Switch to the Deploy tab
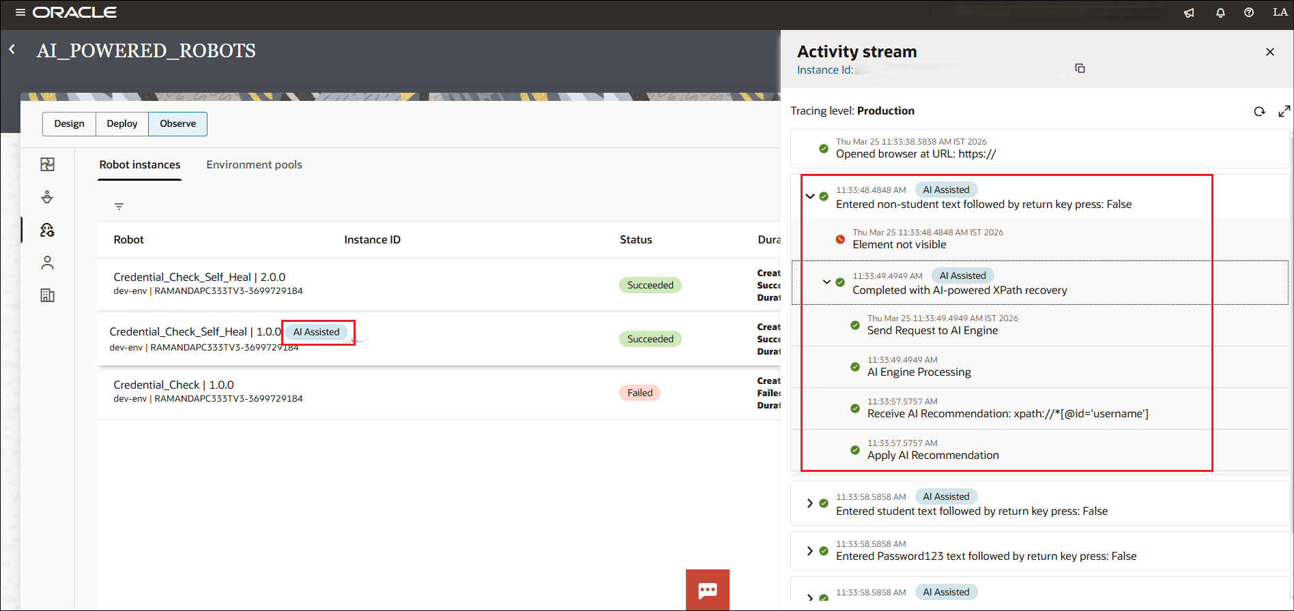1294x611 pixels. (122, 123)
